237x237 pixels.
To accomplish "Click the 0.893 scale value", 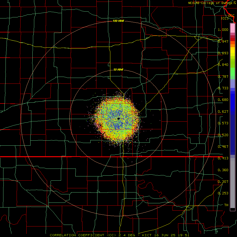I will tap(223, 53).
